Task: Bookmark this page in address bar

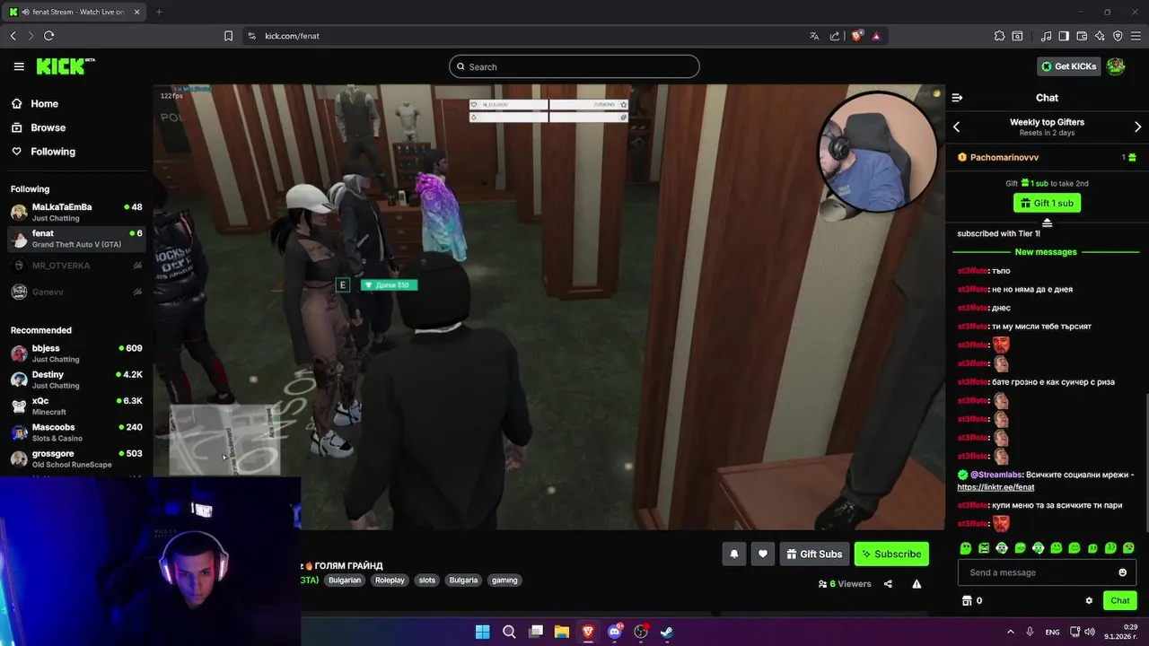Action: (228, 36)
